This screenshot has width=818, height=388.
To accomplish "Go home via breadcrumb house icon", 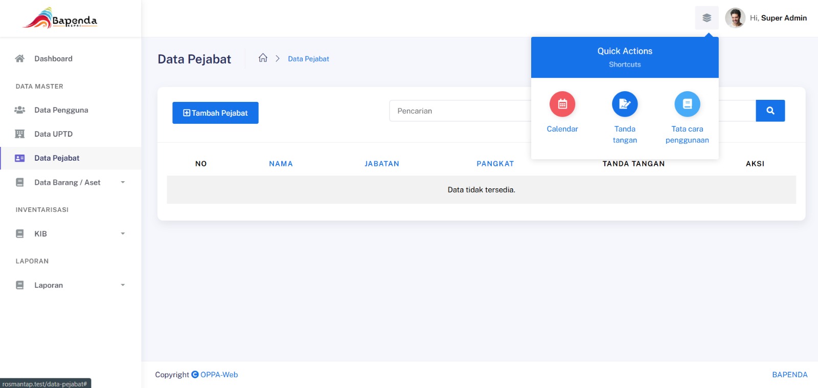I will coord(263,58).
